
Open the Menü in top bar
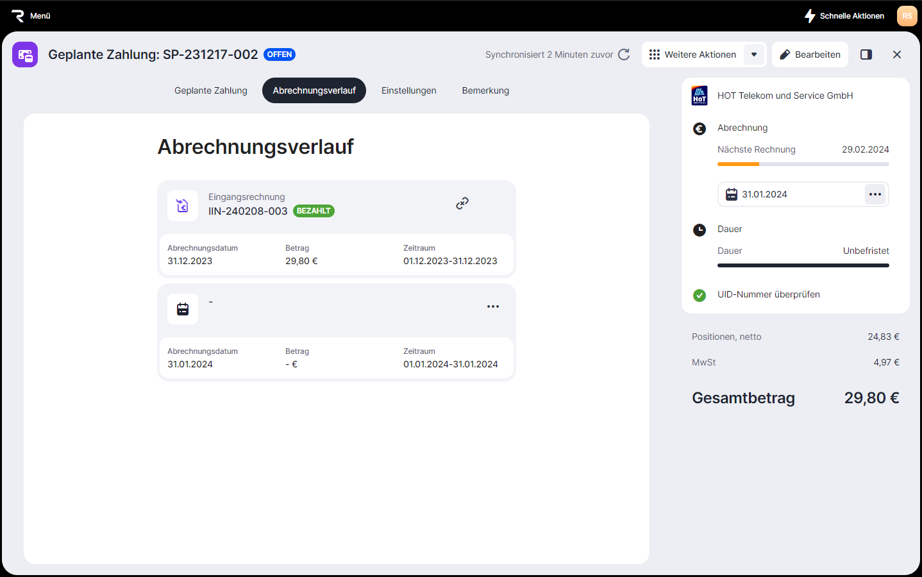pyautogui.click(x=31, y=16)
